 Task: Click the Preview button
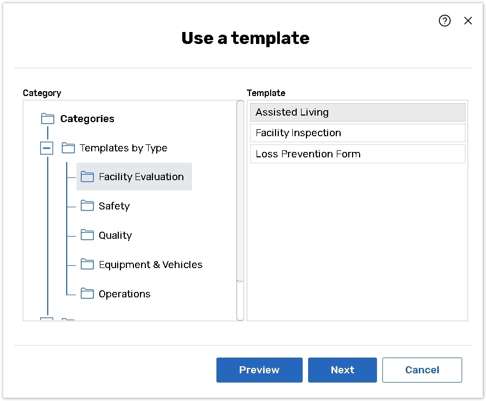[259, 370]
